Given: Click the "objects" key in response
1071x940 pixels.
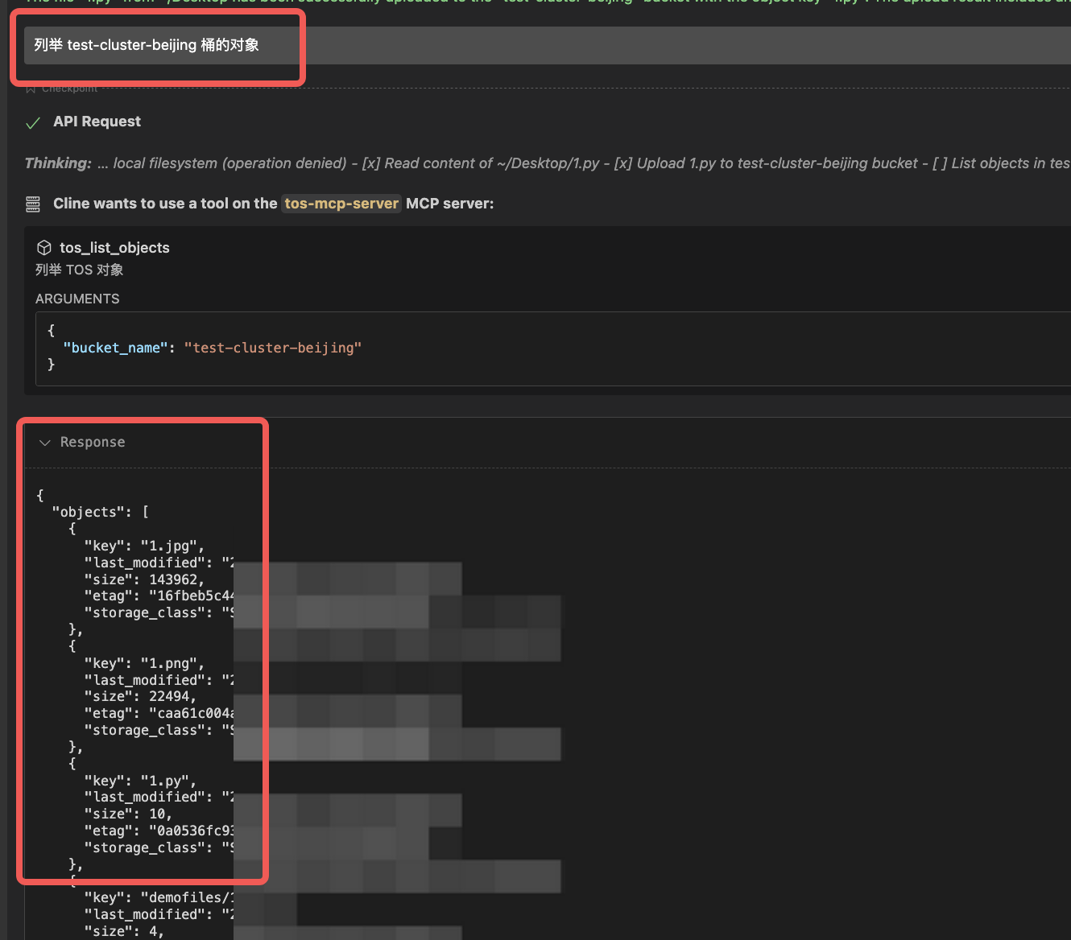Looking at the screenshot, I should (x=89, y=512).
